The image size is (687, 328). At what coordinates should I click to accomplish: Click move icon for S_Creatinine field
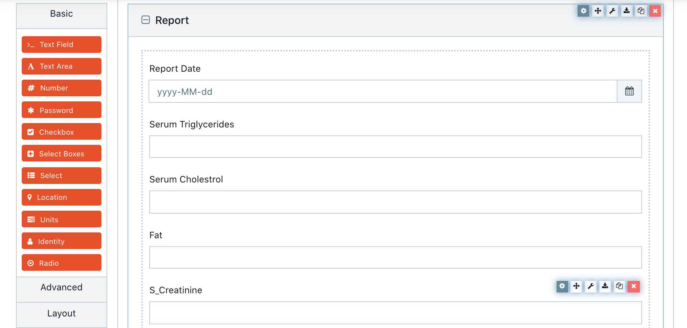click(x=576, y=286)
